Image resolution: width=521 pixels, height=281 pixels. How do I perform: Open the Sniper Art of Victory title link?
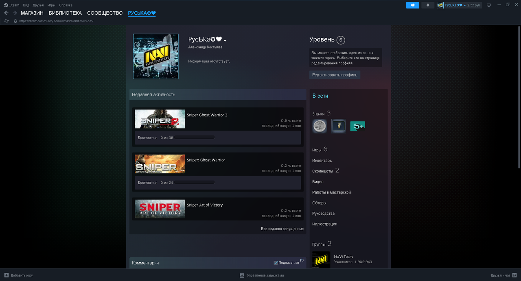tap(205, 205)
